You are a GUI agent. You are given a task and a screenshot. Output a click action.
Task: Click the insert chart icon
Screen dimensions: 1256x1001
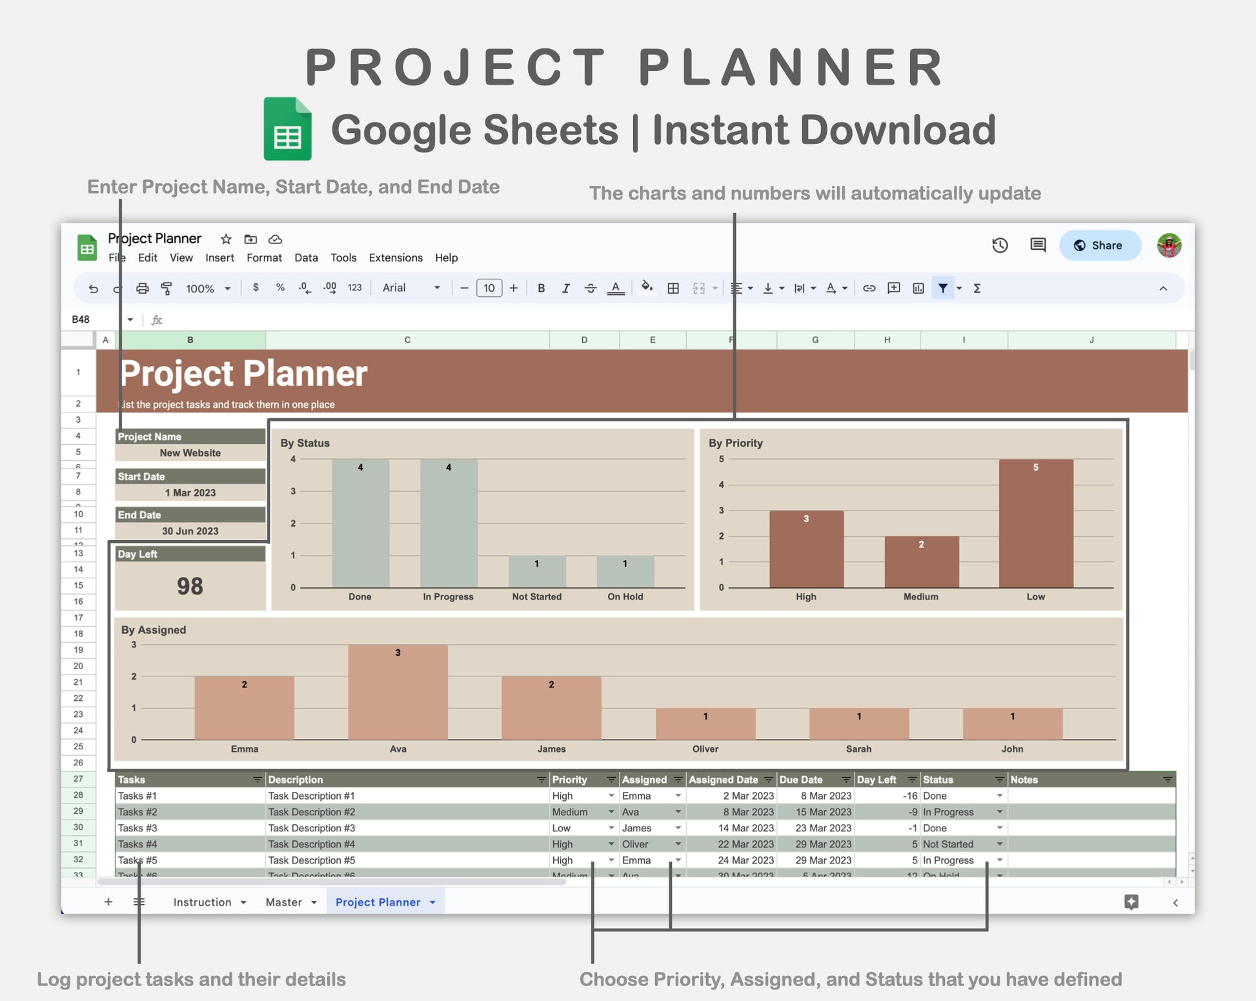[918, 288]
